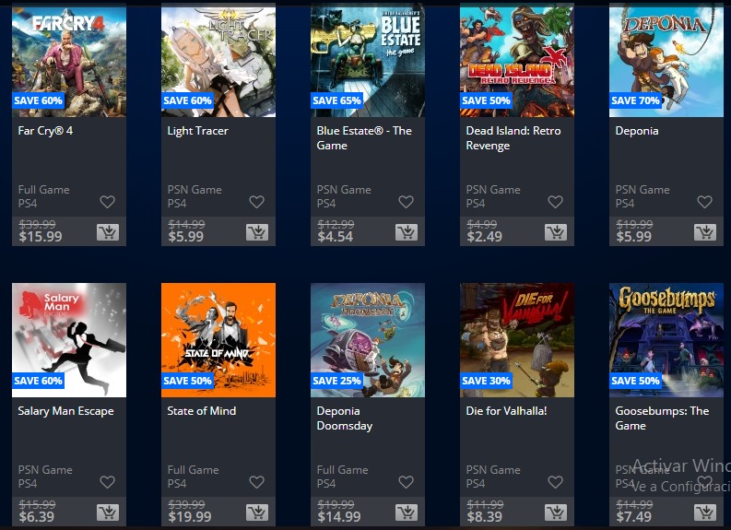This screenshot has height=530, width=731.
Task: Add Dead Island: Retro Revenge to cart
Action: [556, 232]
